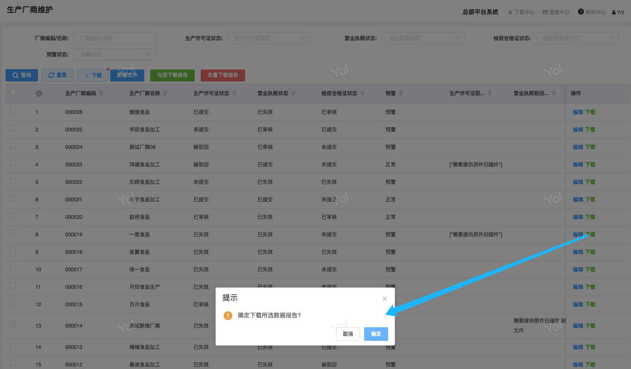Click 下载 for 月仰食品生产 row
Image resolution: width=631 pixels, height=369 pixels.
point(590,287)
